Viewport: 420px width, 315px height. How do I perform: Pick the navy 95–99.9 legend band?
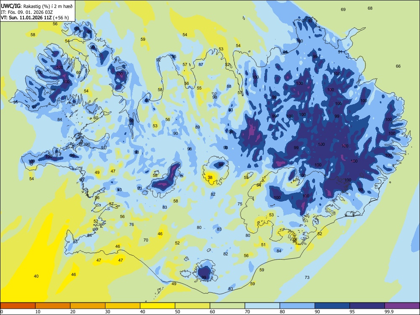pos(367,306)
